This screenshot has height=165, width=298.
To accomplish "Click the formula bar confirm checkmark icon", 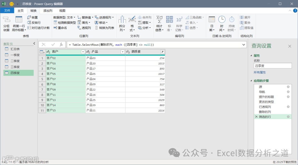I will pos(53,44).
